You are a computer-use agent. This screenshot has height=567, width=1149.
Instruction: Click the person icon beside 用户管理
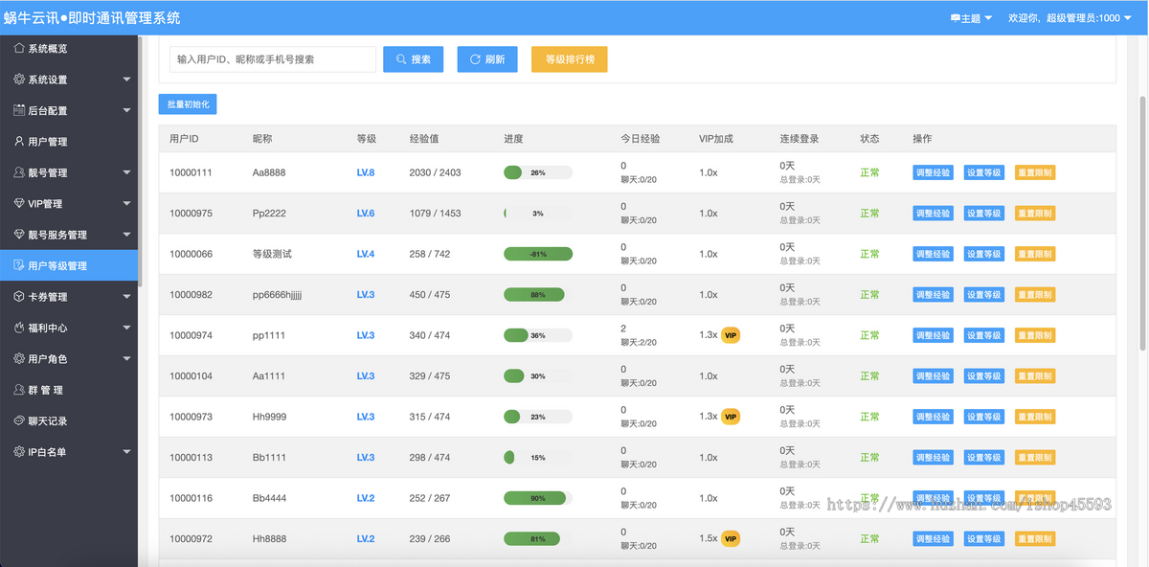coord(19,141)
